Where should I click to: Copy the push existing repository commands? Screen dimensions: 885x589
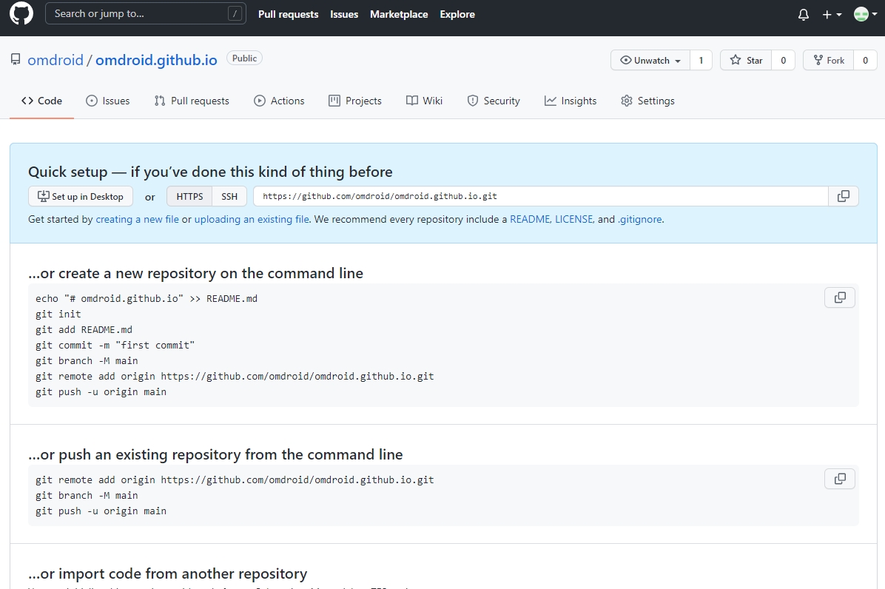click(840, 479)
